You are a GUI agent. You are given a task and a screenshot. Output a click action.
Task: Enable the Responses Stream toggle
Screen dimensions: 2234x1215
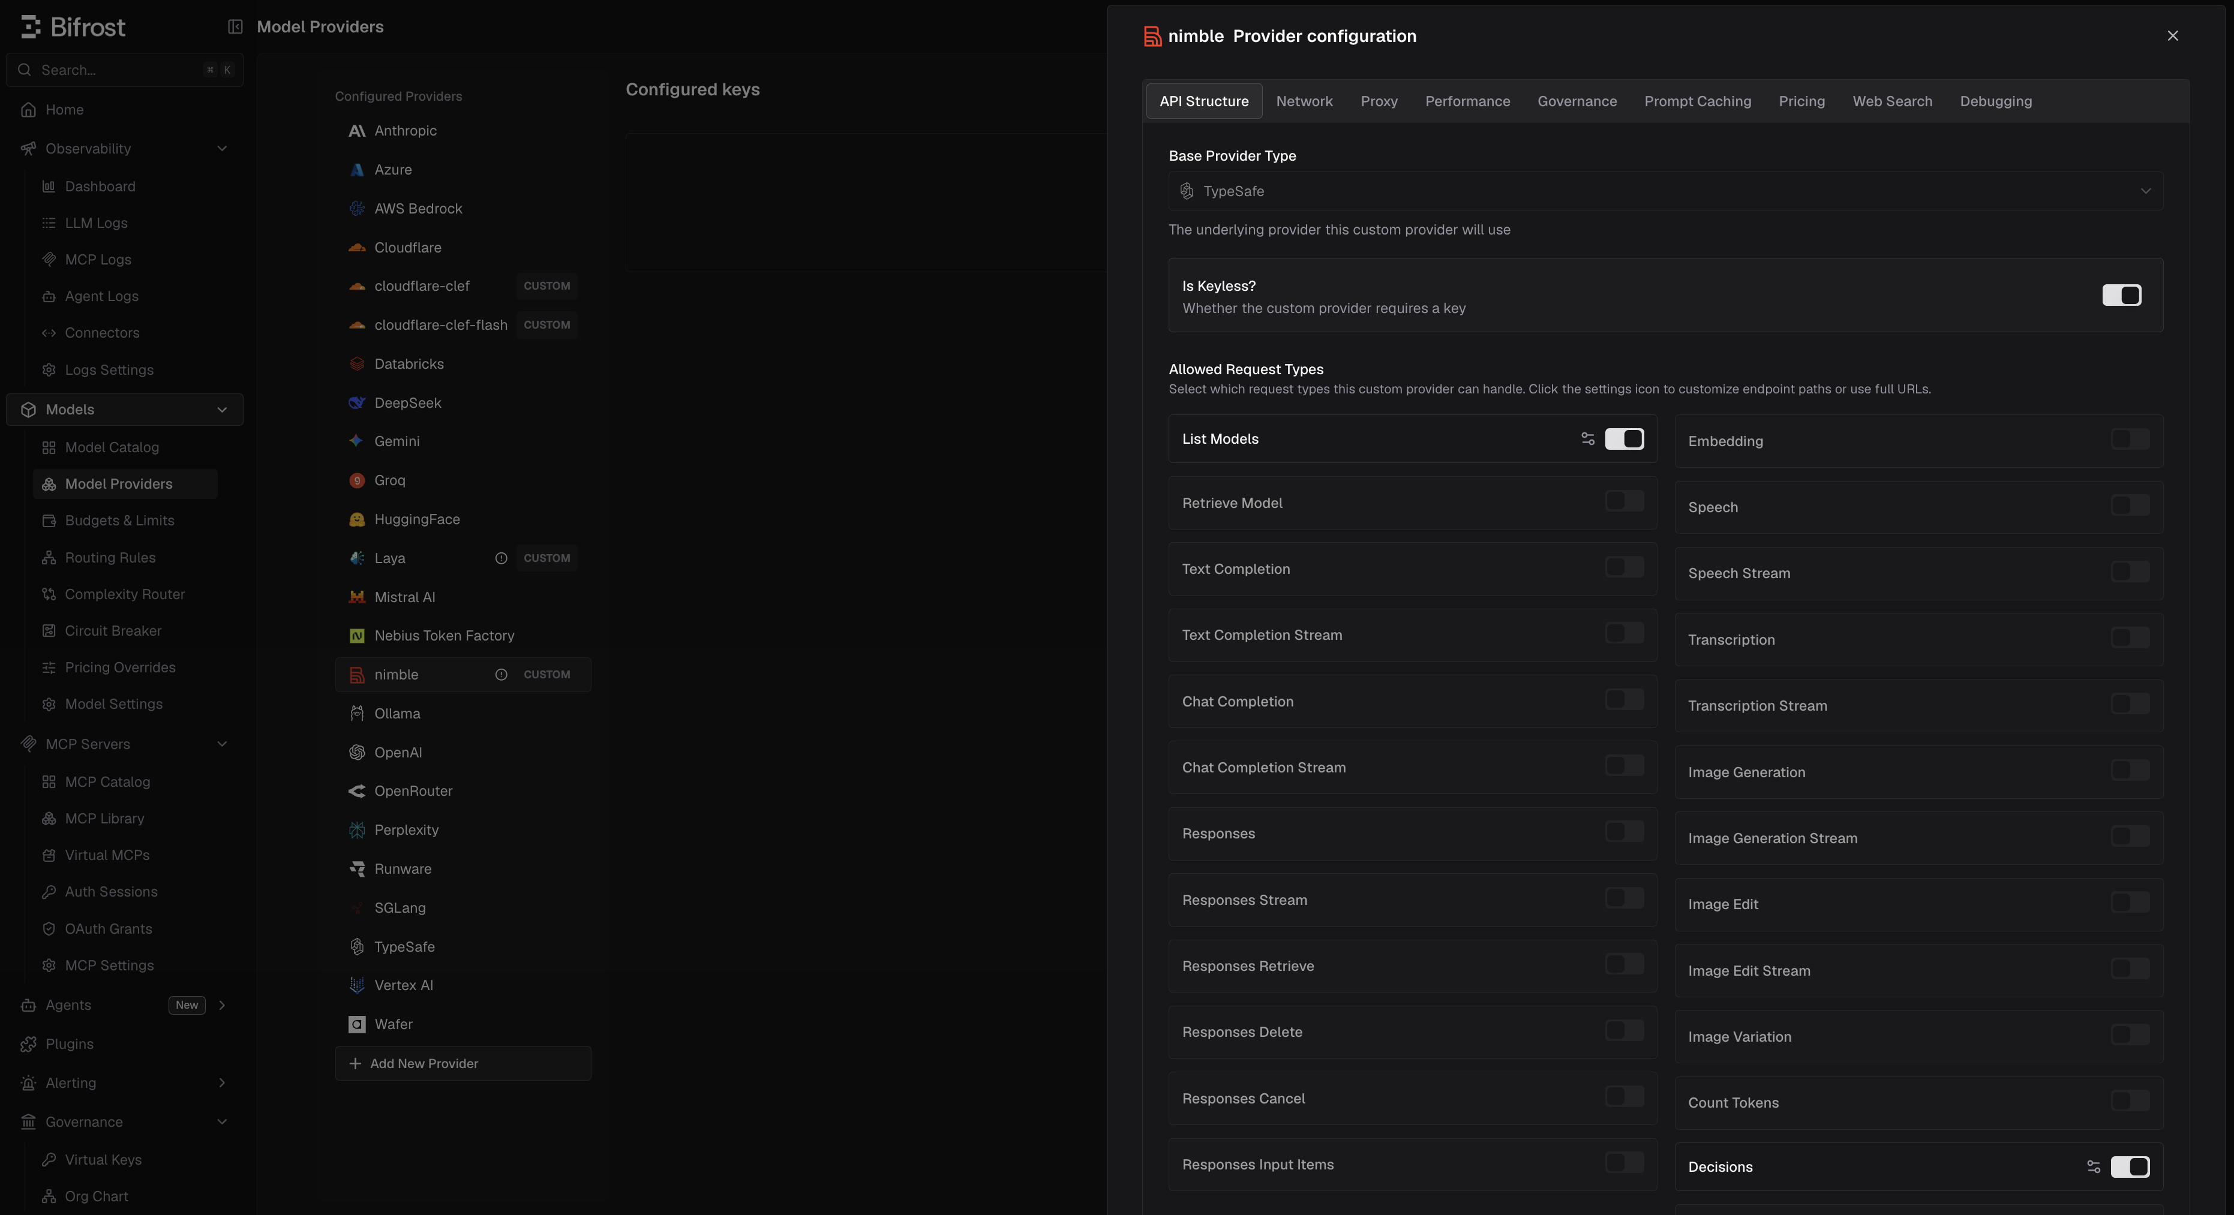coord(1625,898)
